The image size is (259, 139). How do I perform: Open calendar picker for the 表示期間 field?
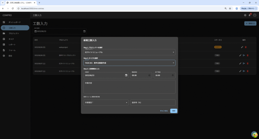pos(84,31)
